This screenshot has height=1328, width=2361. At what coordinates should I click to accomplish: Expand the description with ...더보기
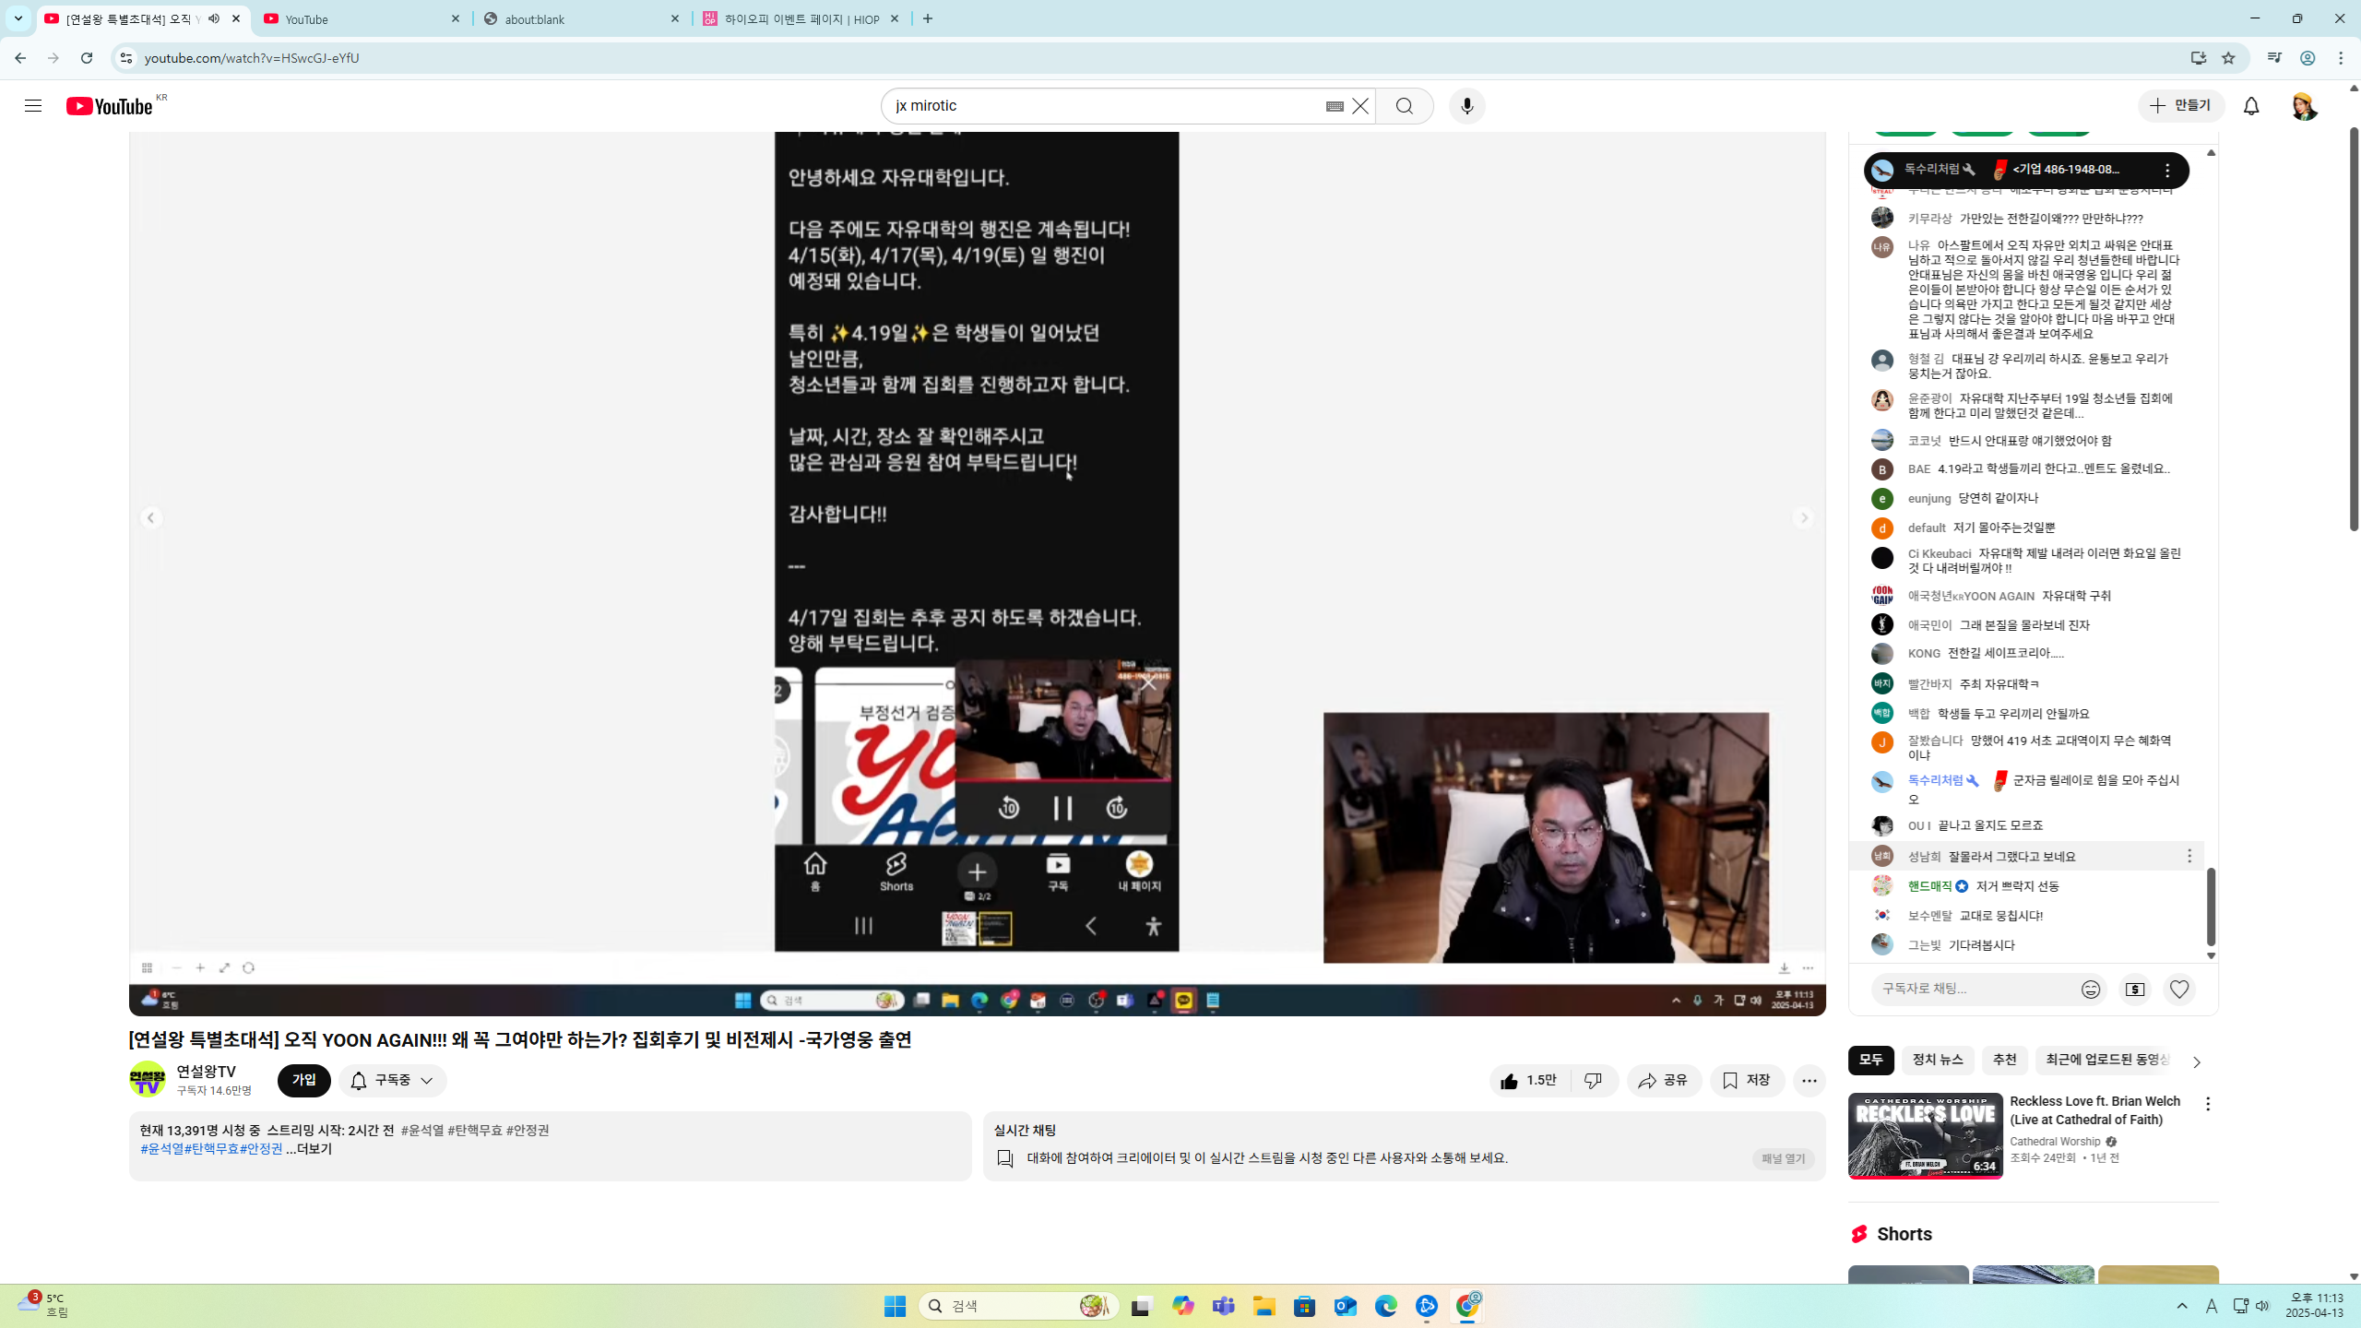point(309,1149)
